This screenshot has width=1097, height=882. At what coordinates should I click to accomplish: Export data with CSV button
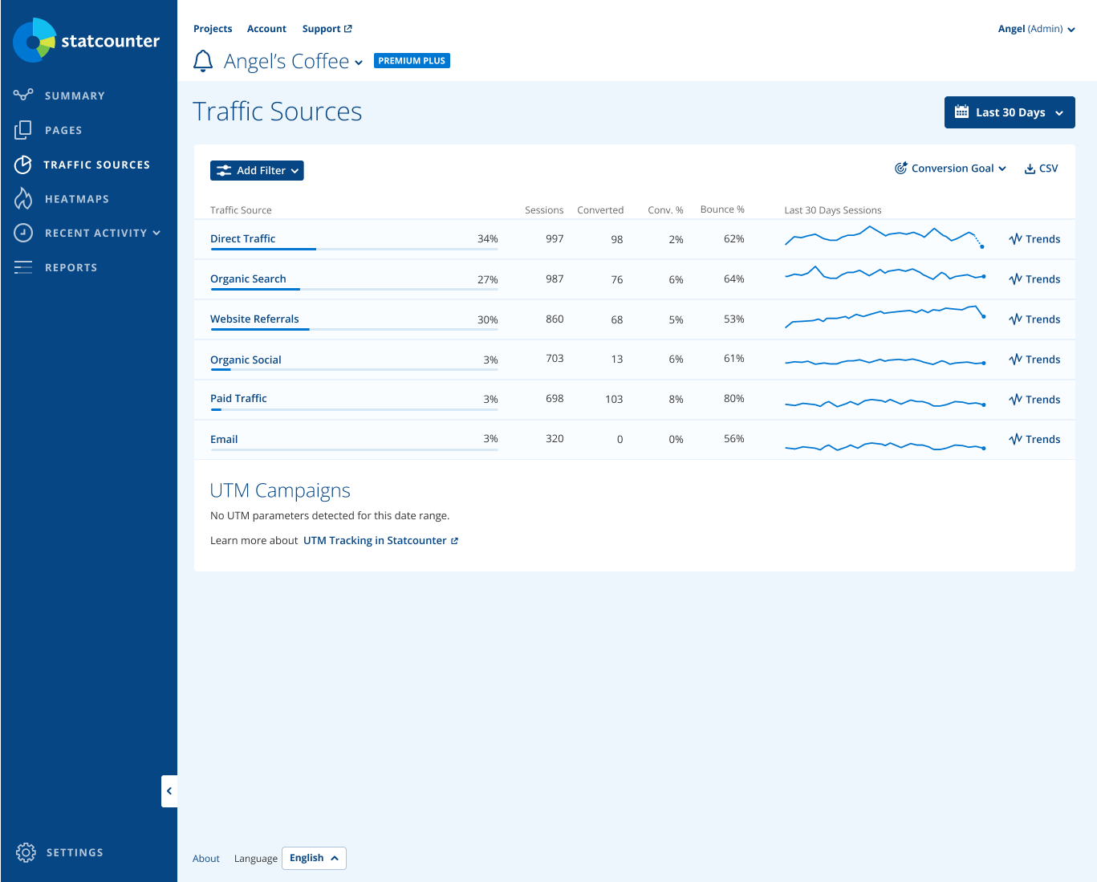tap(1041, 169)
